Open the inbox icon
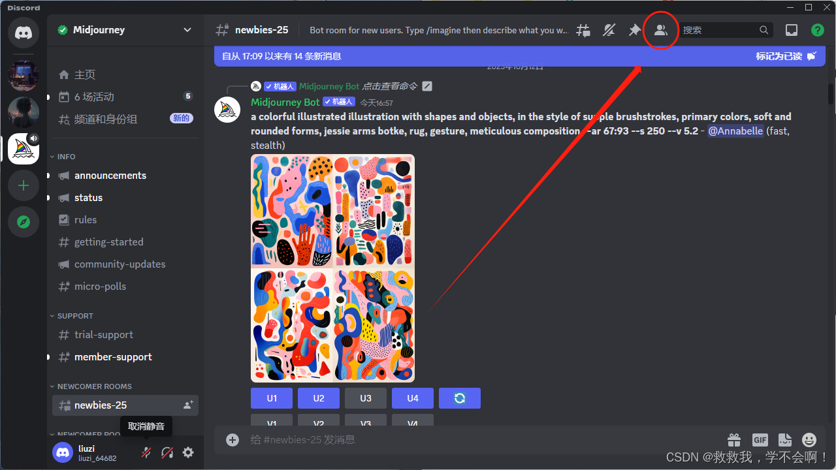 [x=792, y=30]
